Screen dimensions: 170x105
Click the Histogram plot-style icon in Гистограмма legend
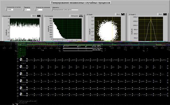(81, 16)
